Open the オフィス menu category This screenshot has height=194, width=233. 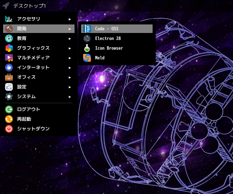pos(39,77)
